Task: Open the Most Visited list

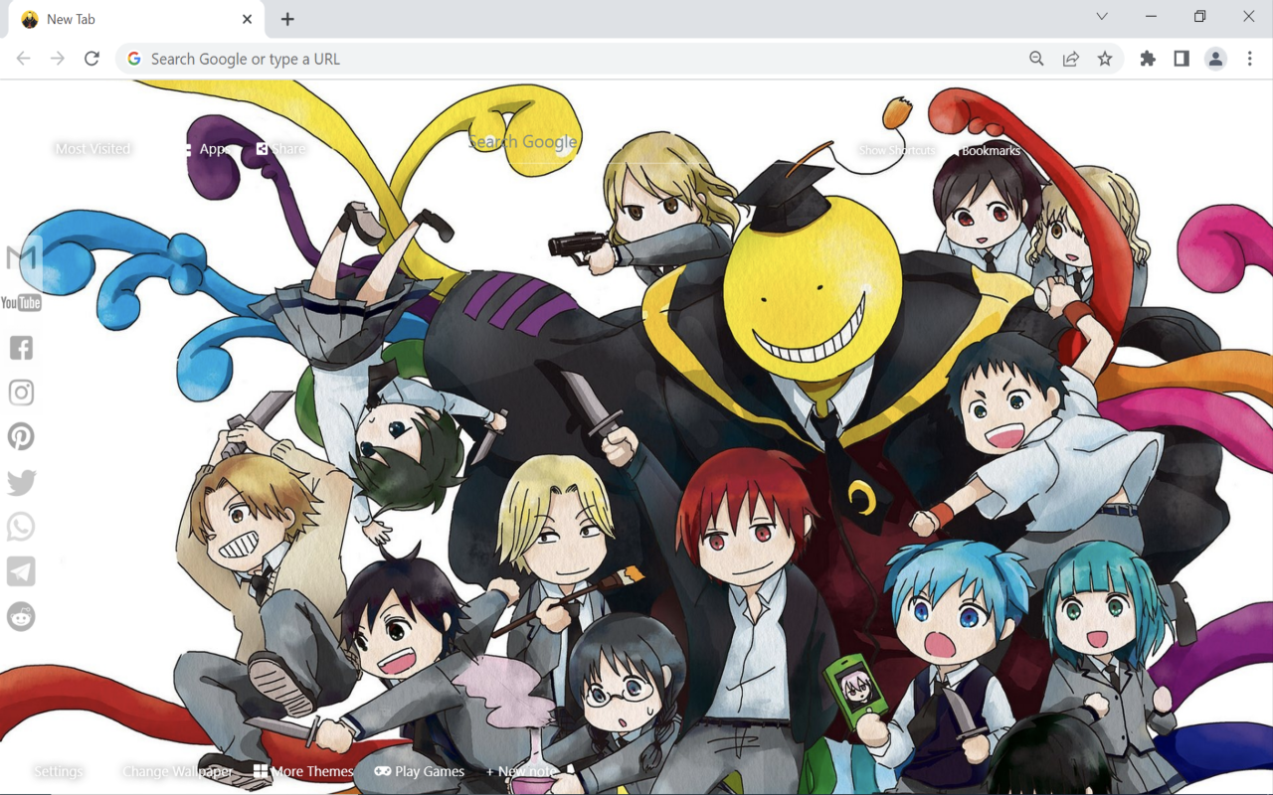Action: [92, 149]
